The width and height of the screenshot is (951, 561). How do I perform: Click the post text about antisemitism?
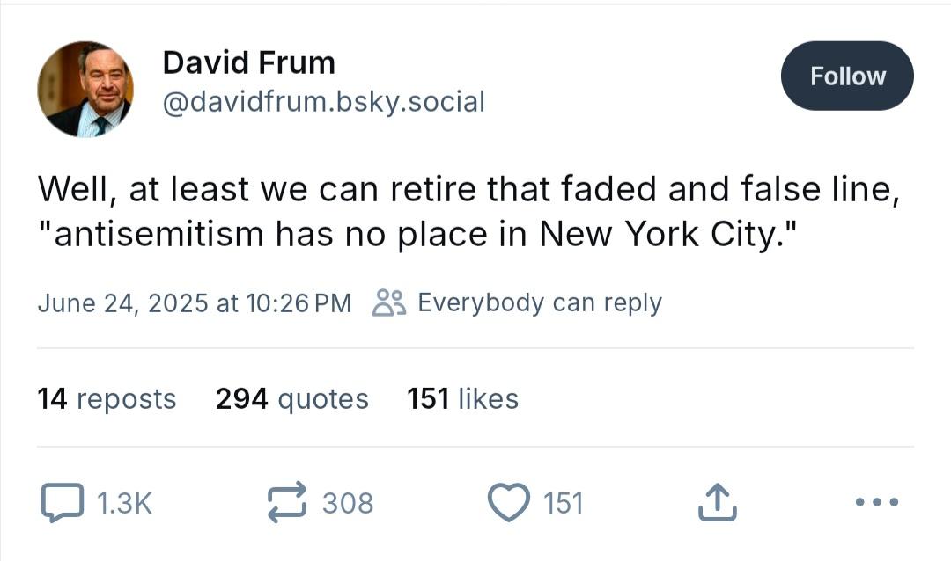[x=468, y=211]
